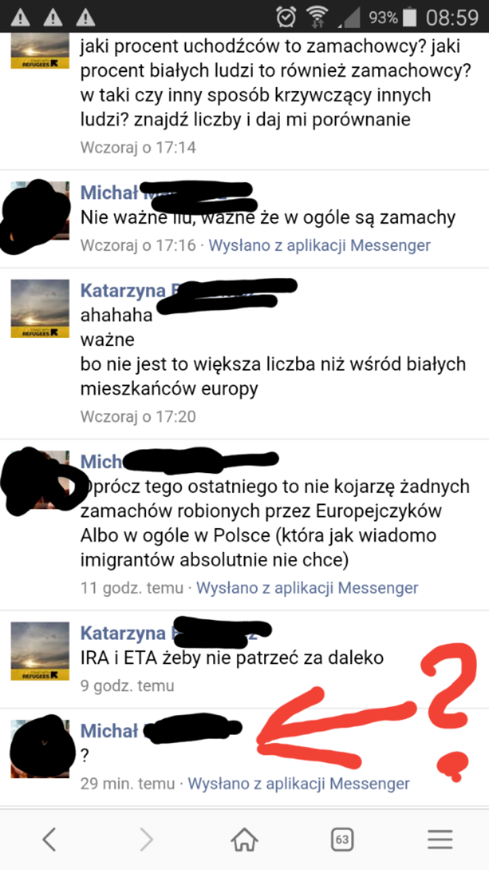Tap the first warning triangle notification icon
Screen dimensions: 489x870
21,16
